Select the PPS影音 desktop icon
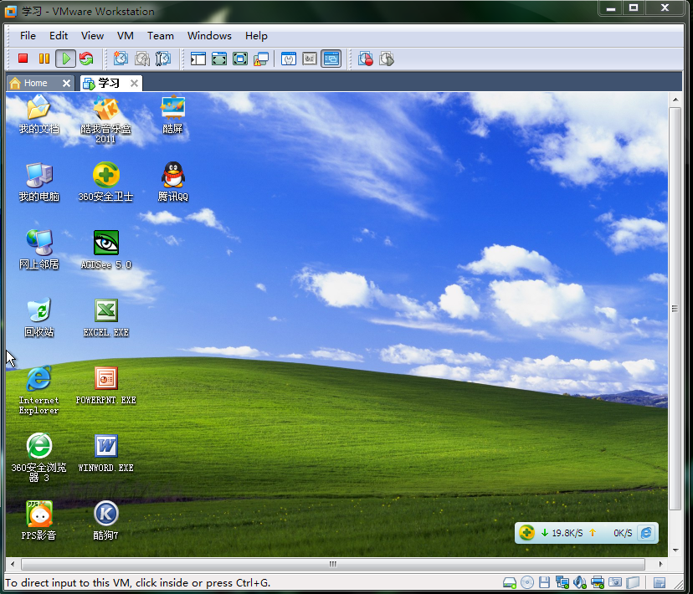 38,520
